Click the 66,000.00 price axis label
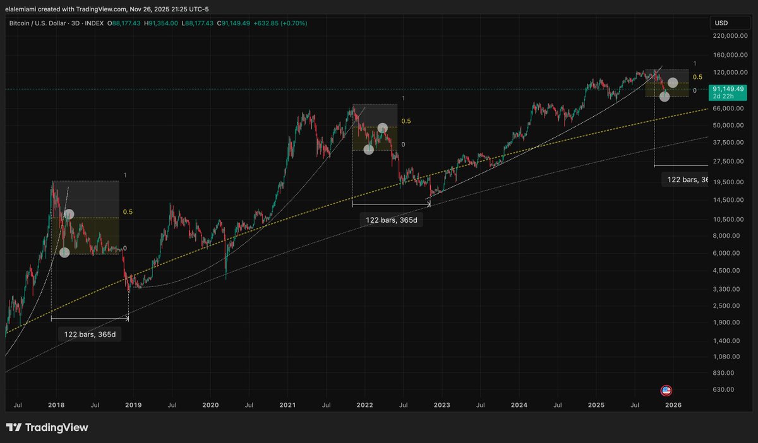 (x=729, y=108)
